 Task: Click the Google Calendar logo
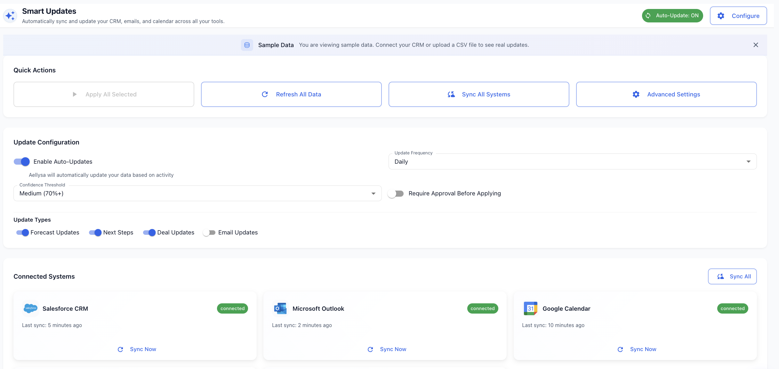[x=530, y=308]
